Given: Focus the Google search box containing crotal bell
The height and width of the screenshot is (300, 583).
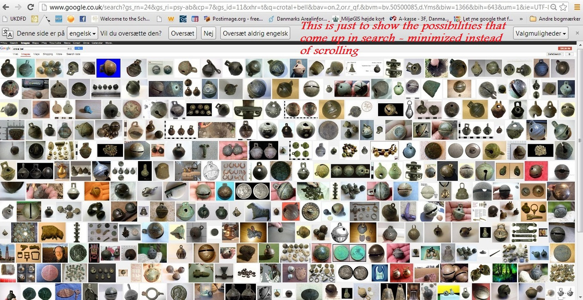Looking at the screenshot, I should coord(42,49).
